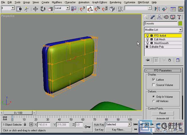Screen dimensions: 187x135
Task: Open the Layer Manager icon
Action: 173,9
